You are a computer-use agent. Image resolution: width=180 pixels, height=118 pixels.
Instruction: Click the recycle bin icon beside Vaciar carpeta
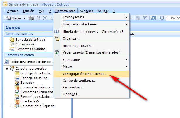[x=56, y=52]
